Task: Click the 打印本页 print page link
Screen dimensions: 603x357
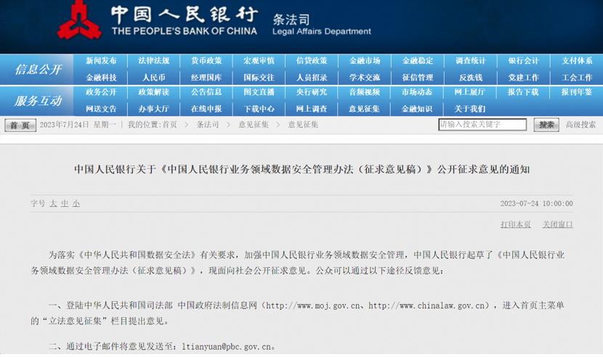Action: 515,225
